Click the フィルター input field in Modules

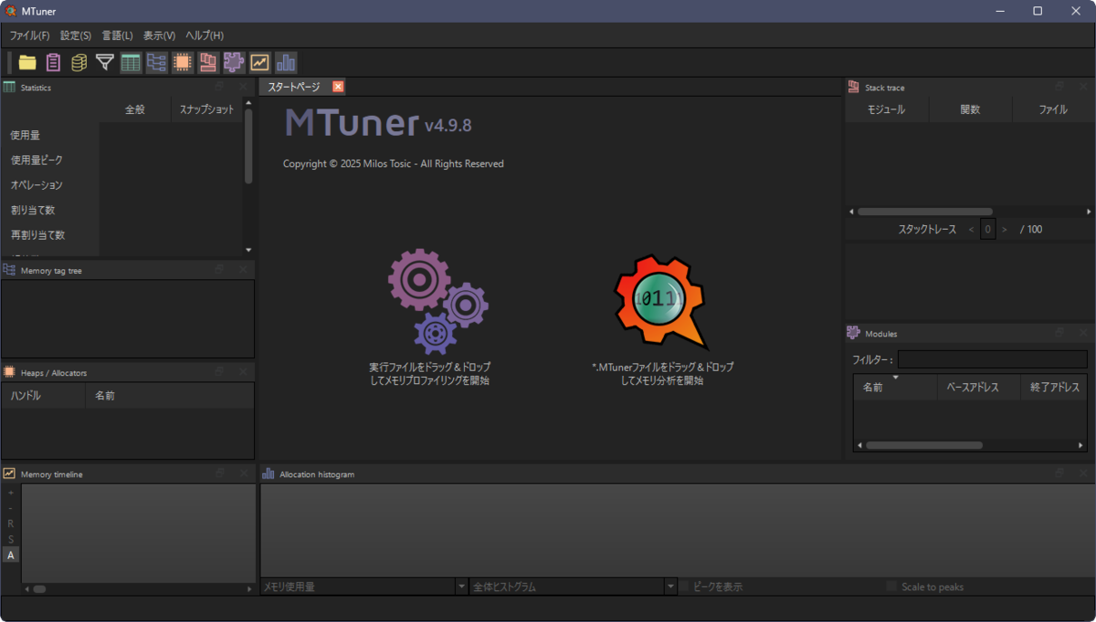993,359
